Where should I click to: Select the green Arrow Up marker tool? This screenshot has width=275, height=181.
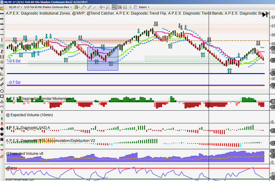pos(2,119)
